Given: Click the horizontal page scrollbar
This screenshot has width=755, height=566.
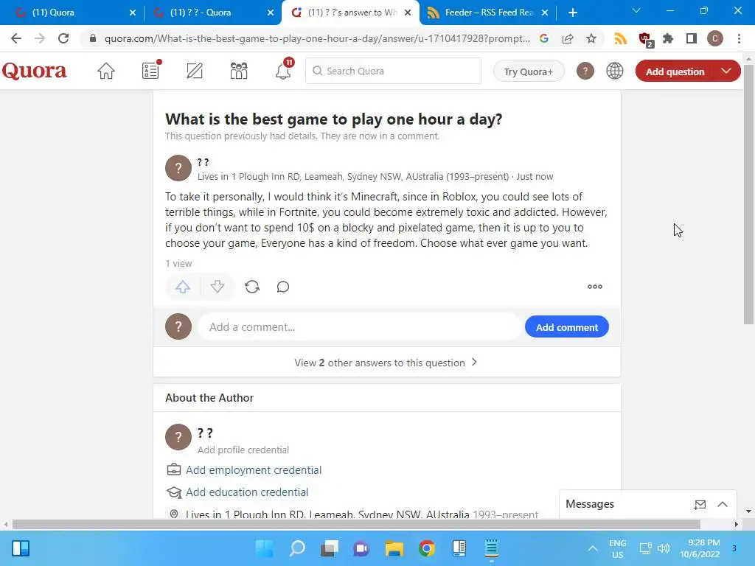Looking at the screenshot, I should [356, 524].
